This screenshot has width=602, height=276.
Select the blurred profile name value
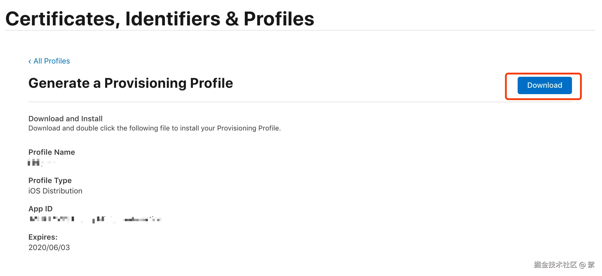[40, 163]
